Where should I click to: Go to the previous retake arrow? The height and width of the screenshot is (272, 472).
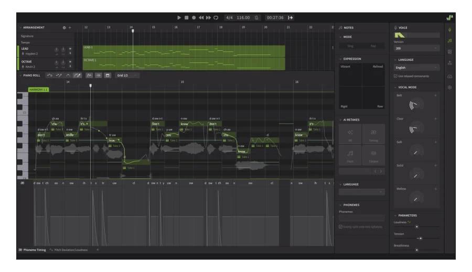pyautogui.click(x=375, y=171)
